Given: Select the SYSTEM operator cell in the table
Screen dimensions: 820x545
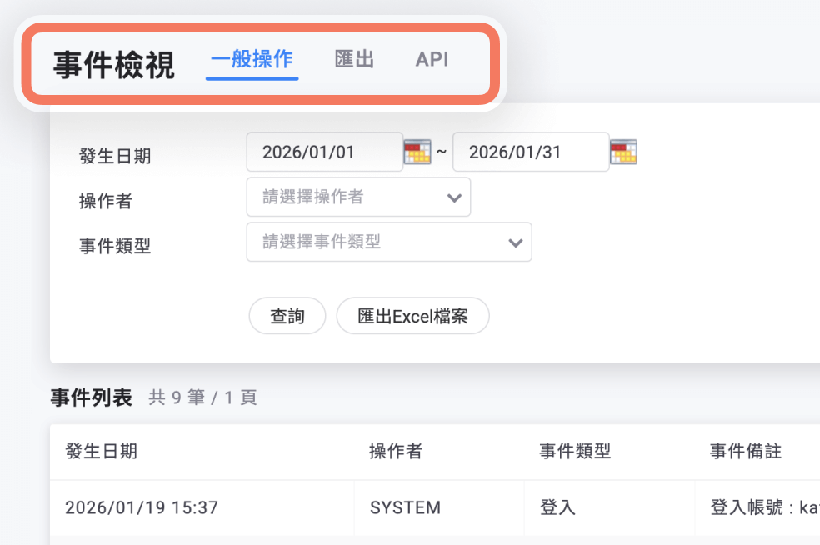Looking at the screenshot, I should (x=405, y=507).
